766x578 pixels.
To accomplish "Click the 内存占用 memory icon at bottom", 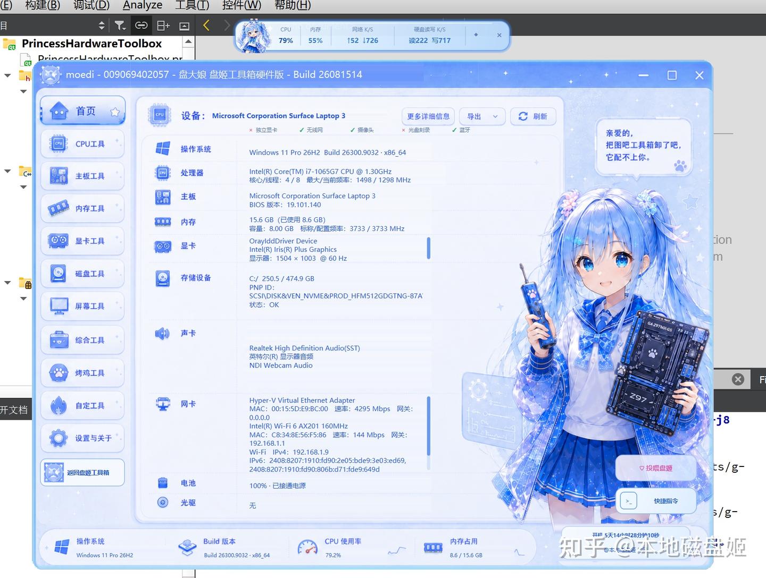I will pyautogui.click(x=433, y=547).
